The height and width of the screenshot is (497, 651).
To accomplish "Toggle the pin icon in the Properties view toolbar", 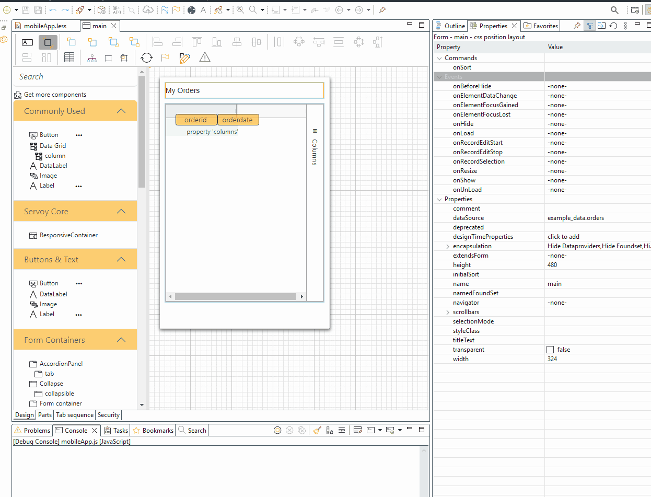I will 577,26.
